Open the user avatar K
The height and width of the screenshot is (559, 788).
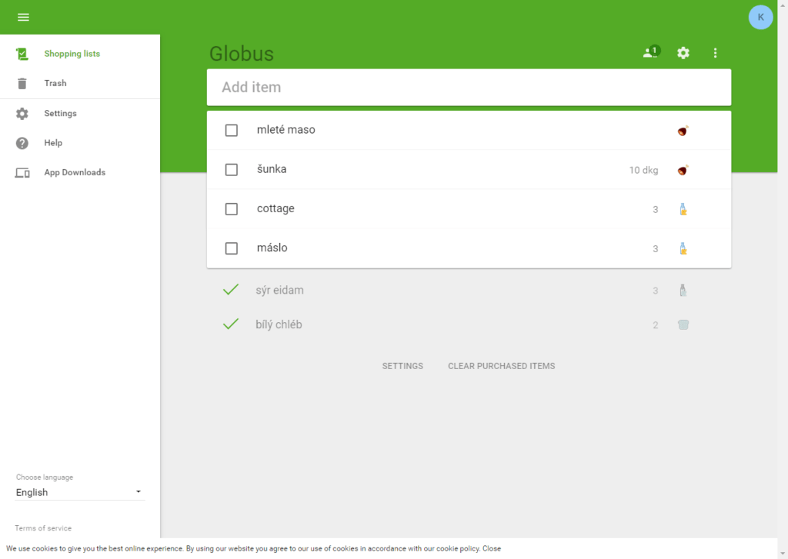760,17
